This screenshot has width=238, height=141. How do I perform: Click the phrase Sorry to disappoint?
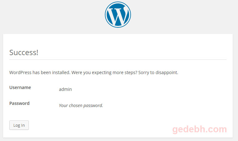coord(158,73)
